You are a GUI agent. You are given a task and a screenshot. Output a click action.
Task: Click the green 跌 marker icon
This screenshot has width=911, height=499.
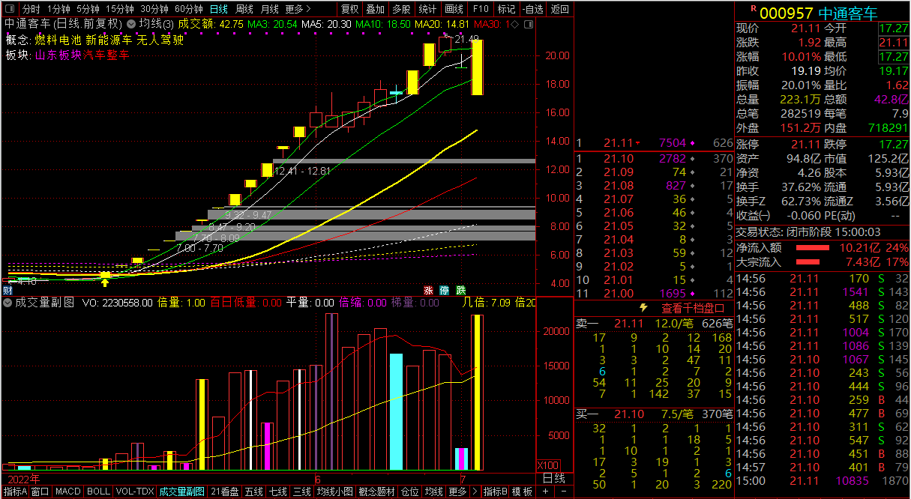(x=460, y=290)
